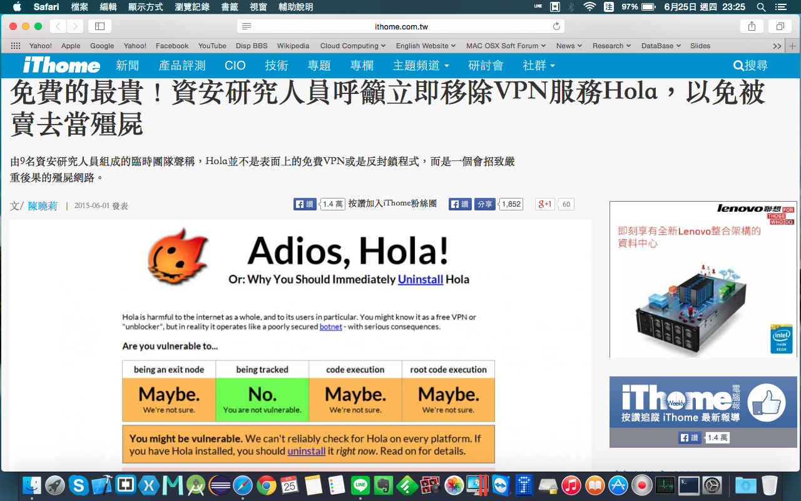Open the iThome CIO section
801x501 pixels.
[x=235, y=65]
